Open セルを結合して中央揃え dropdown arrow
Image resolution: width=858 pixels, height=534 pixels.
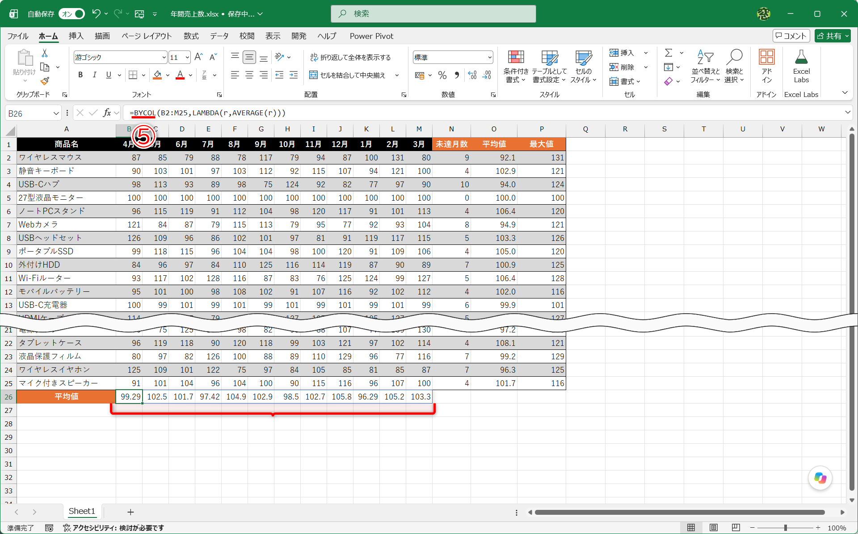[397, 75]
